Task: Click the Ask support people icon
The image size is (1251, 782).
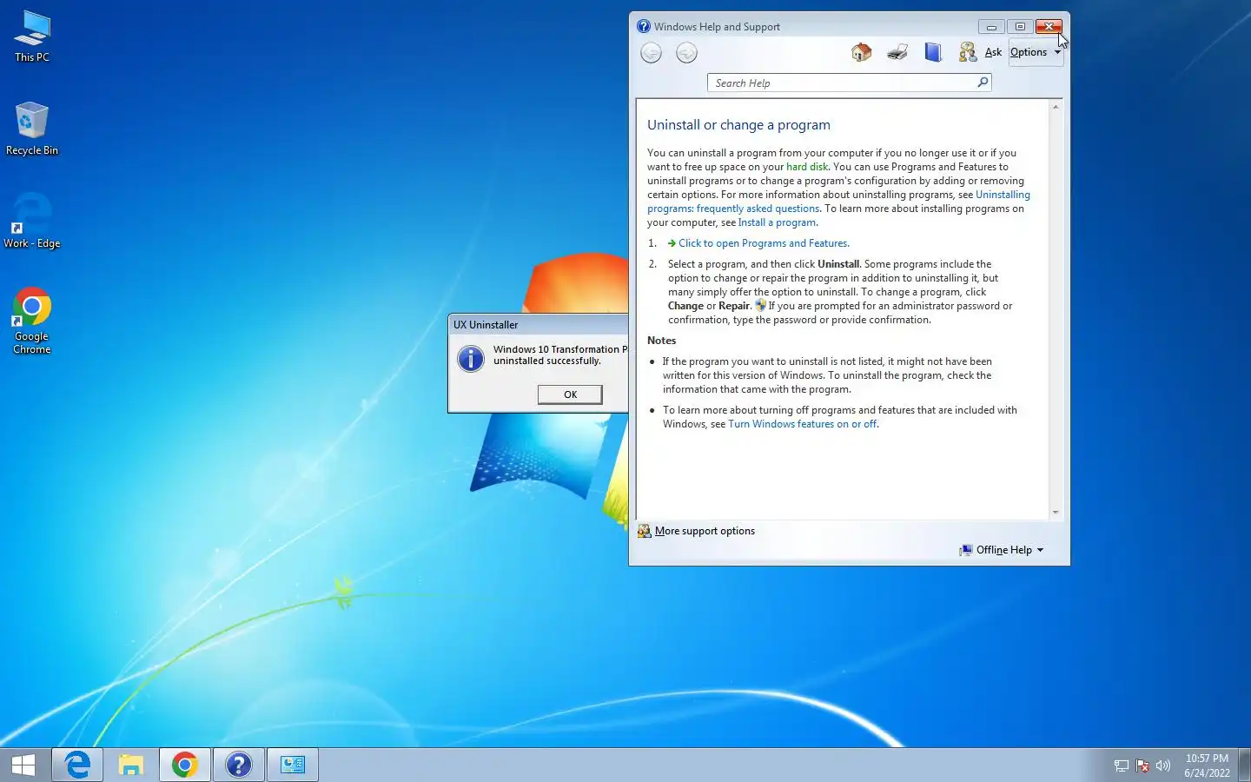Action: pos(967,52)
